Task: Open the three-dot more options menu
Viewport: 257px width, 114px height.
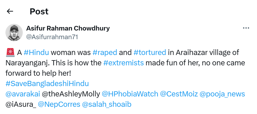Action: pyautogui.click(x=246, y=28)
